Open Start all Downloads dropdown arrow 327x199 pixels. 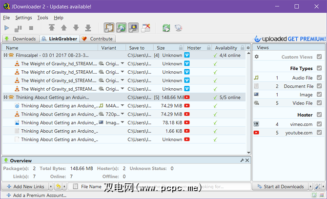point(310,186)
